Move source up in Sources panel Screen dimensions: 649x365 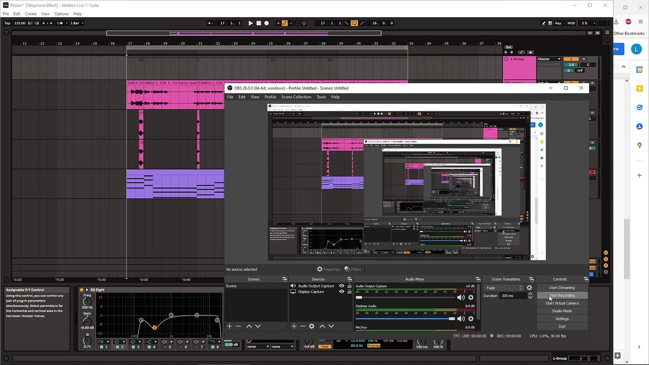pos(322,326)
